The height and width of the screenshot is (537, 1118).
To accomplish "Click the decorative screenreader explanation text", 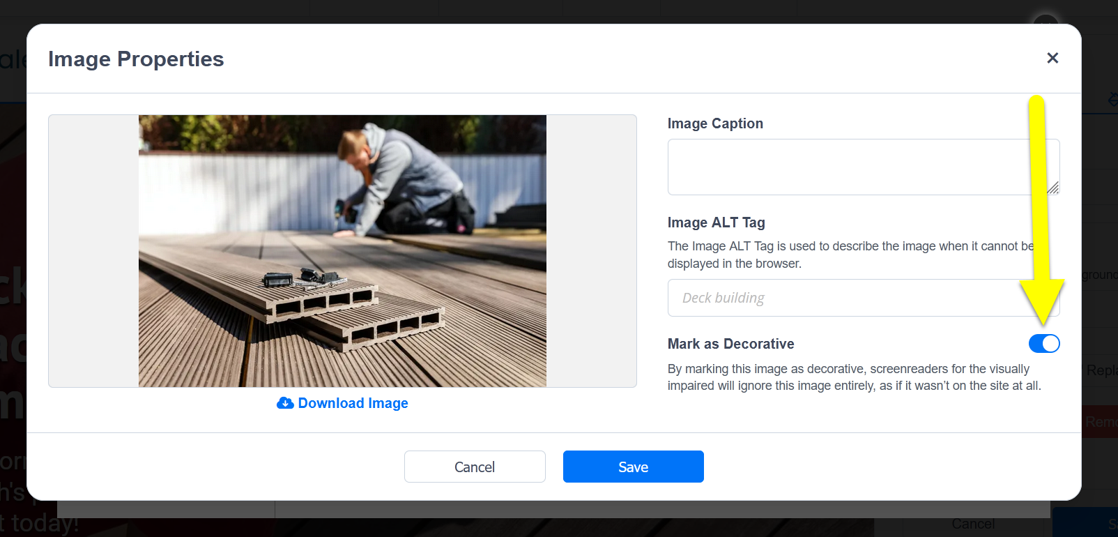I will point(854,377).
